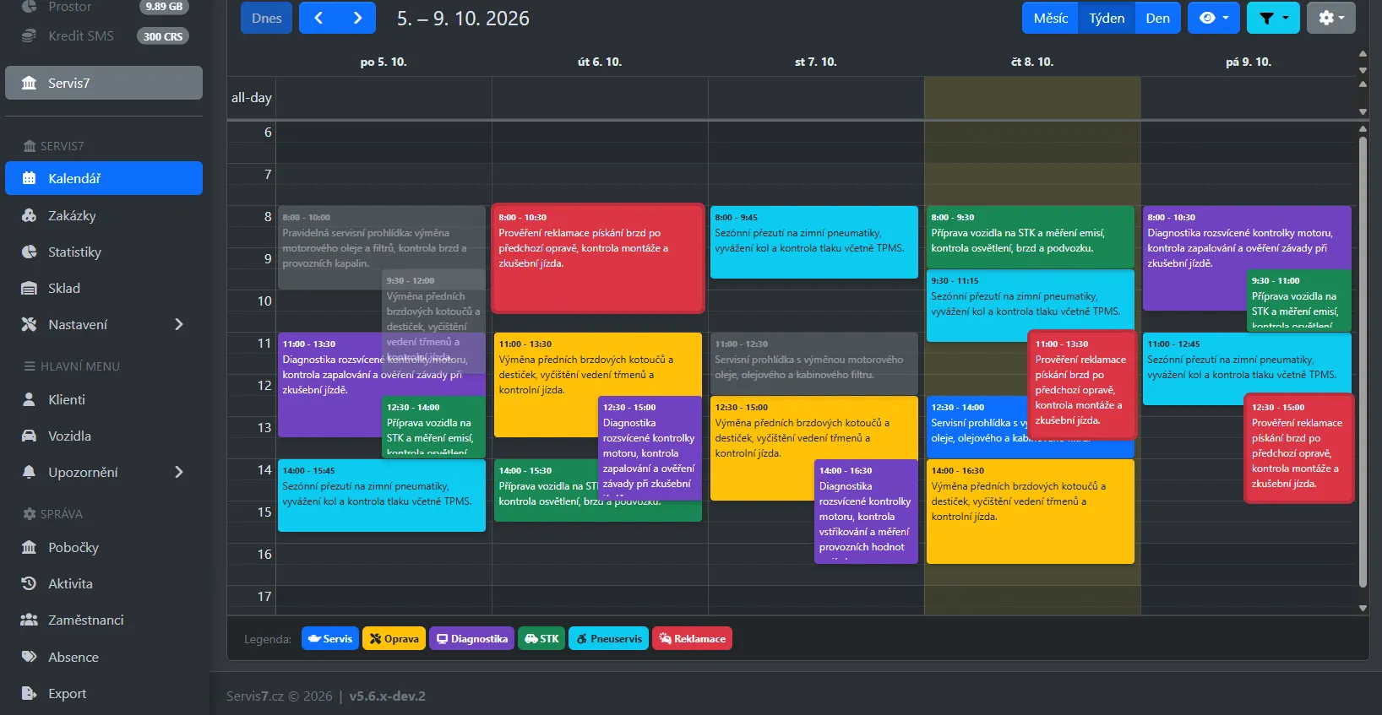Click the Sklad warehouse icon

pyautogui.click(x=29, y=288)
